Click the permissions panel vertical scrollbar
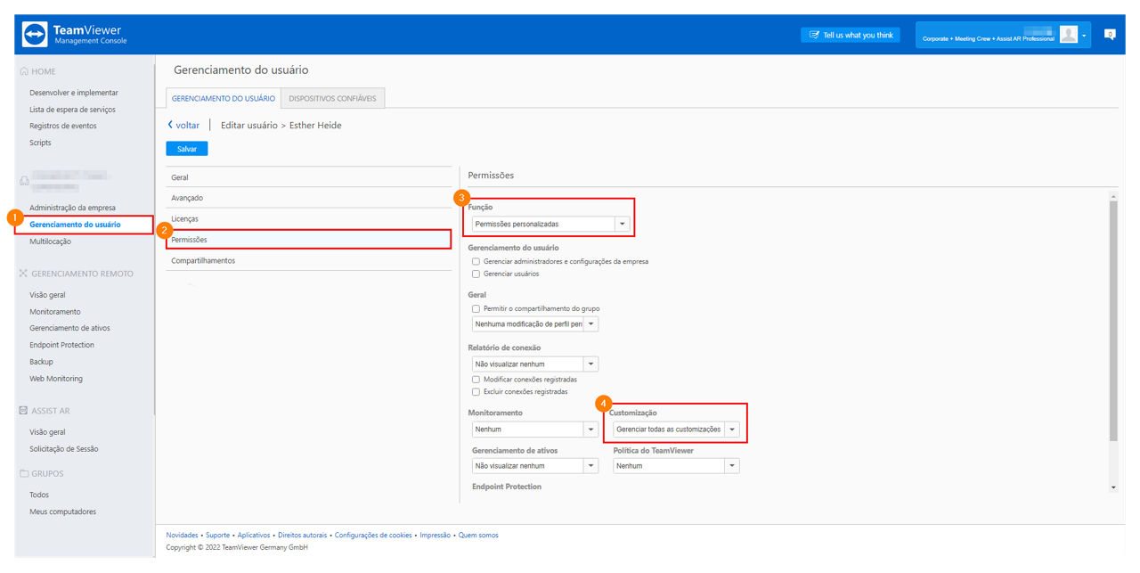Screen dimensions: 1140x573 point(1113,321)
